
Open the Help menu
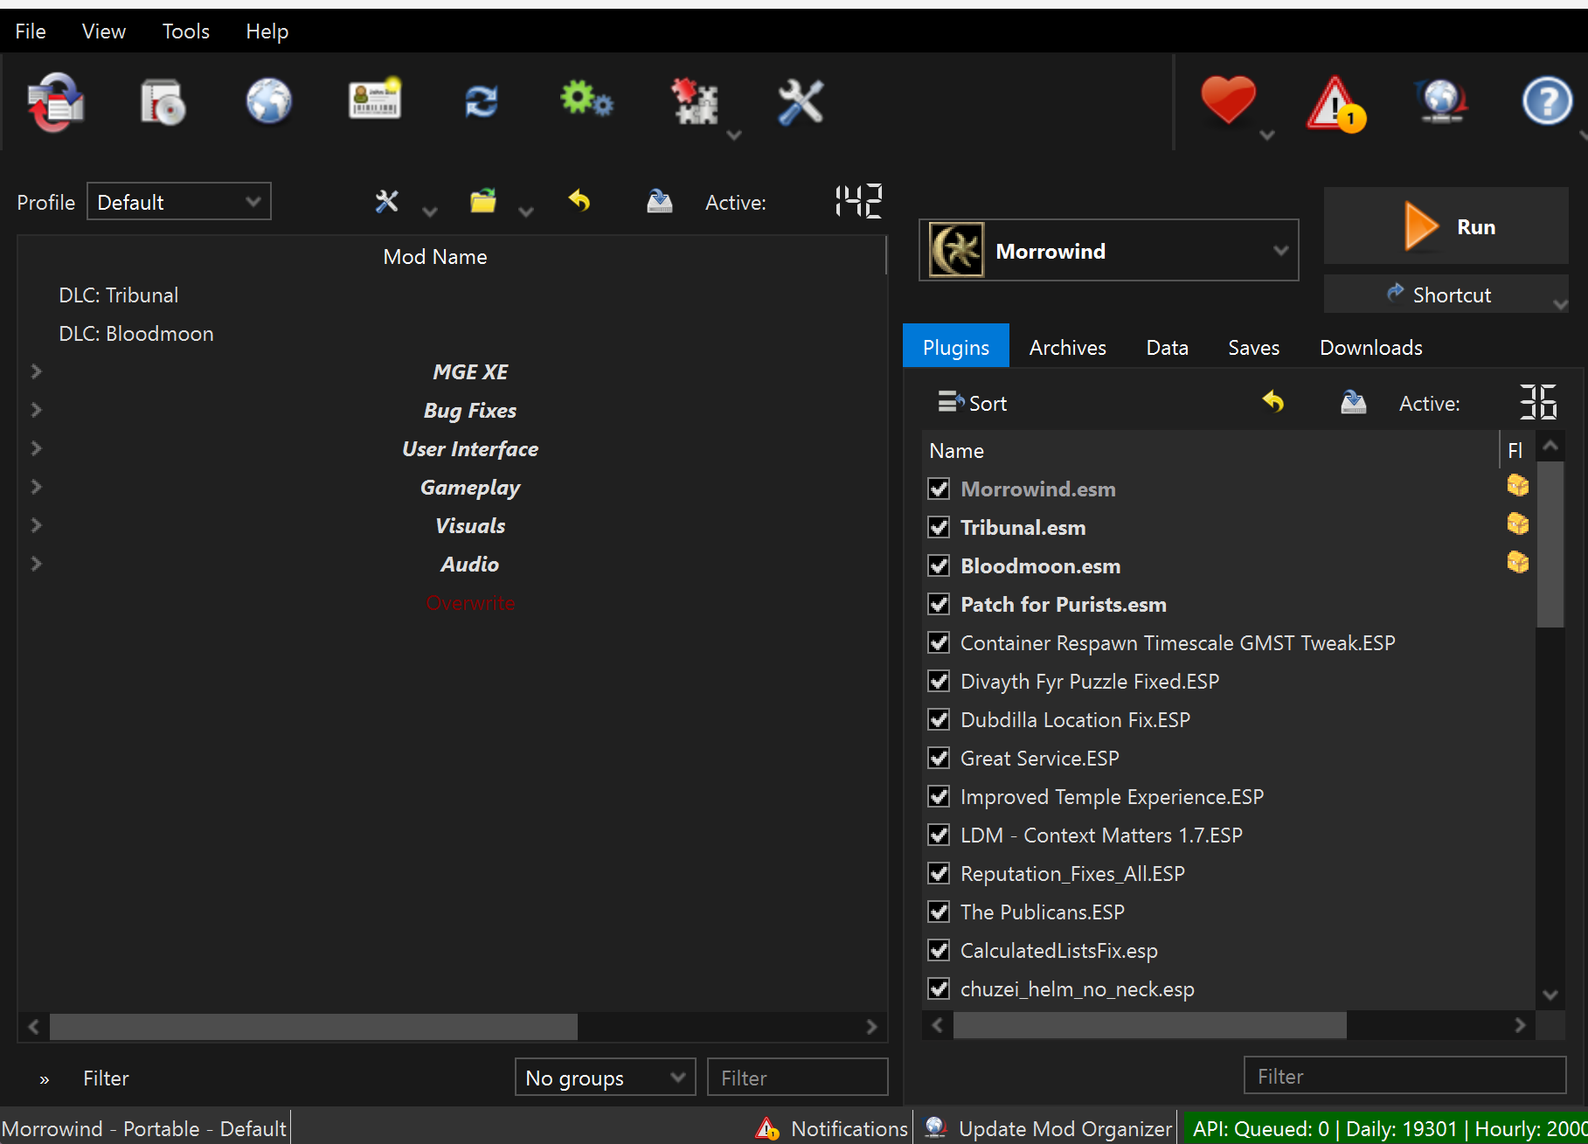267,31
